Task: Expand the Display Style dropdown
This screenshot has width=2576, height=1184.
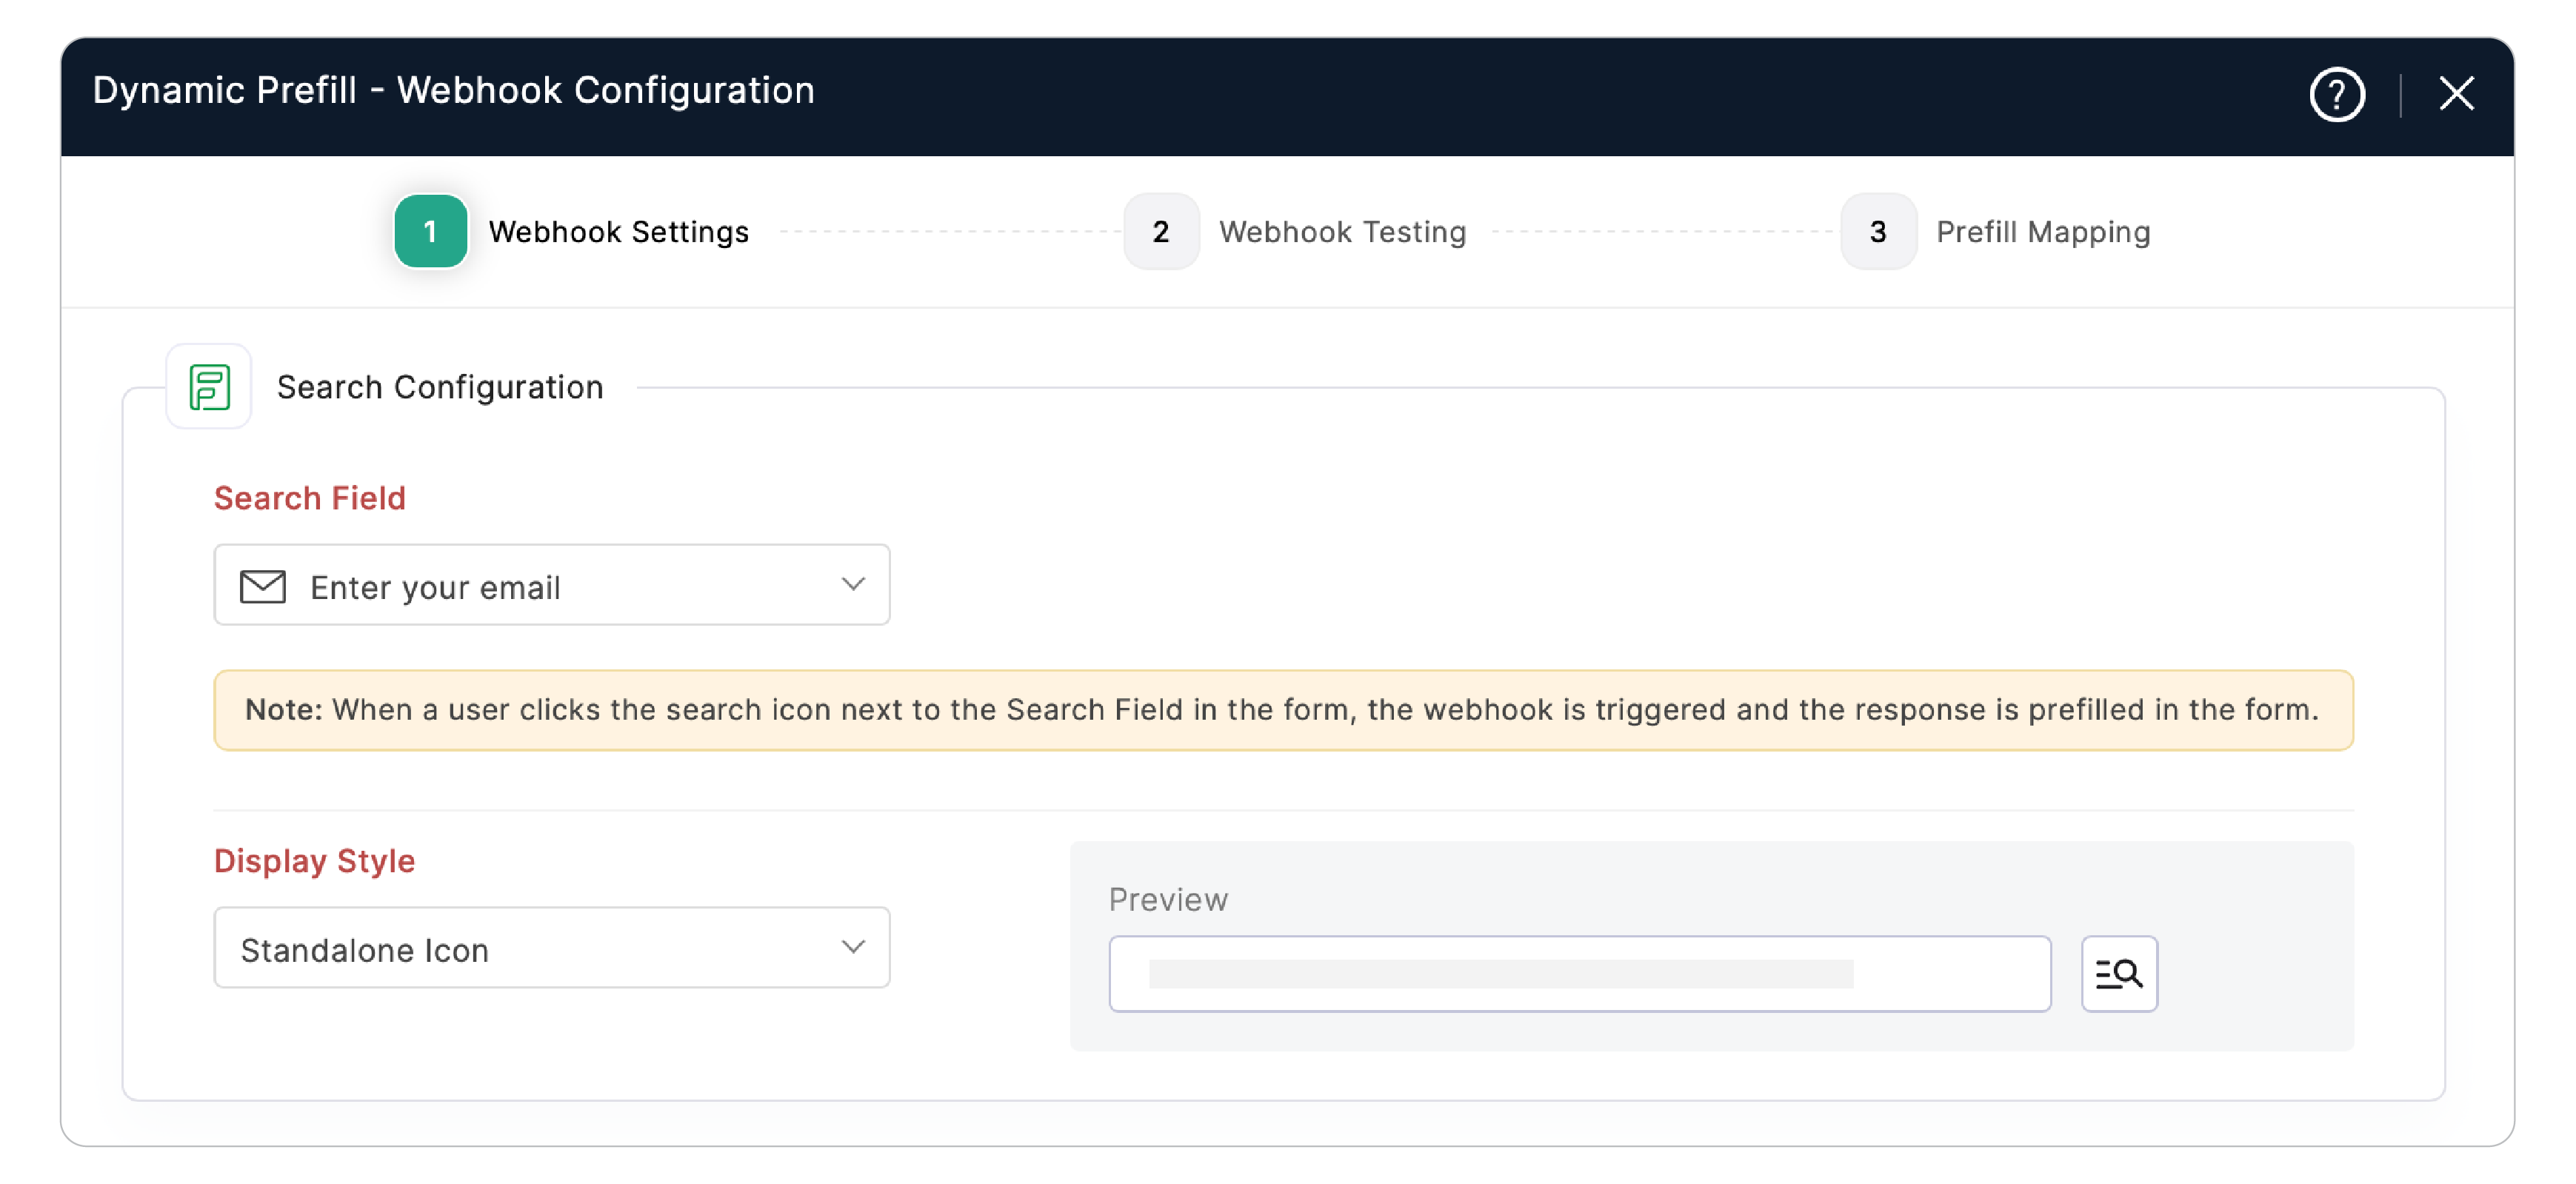Action: point(551,948)
